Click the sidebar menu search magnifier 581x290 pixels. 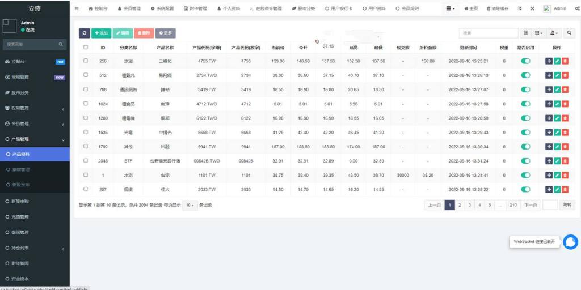(60, 44)
